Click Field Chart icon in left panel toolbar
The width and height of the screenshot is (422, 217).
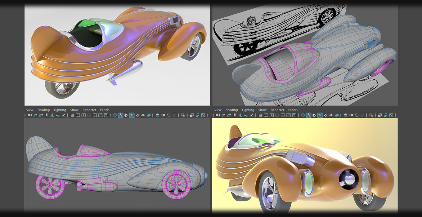point(95,115)
